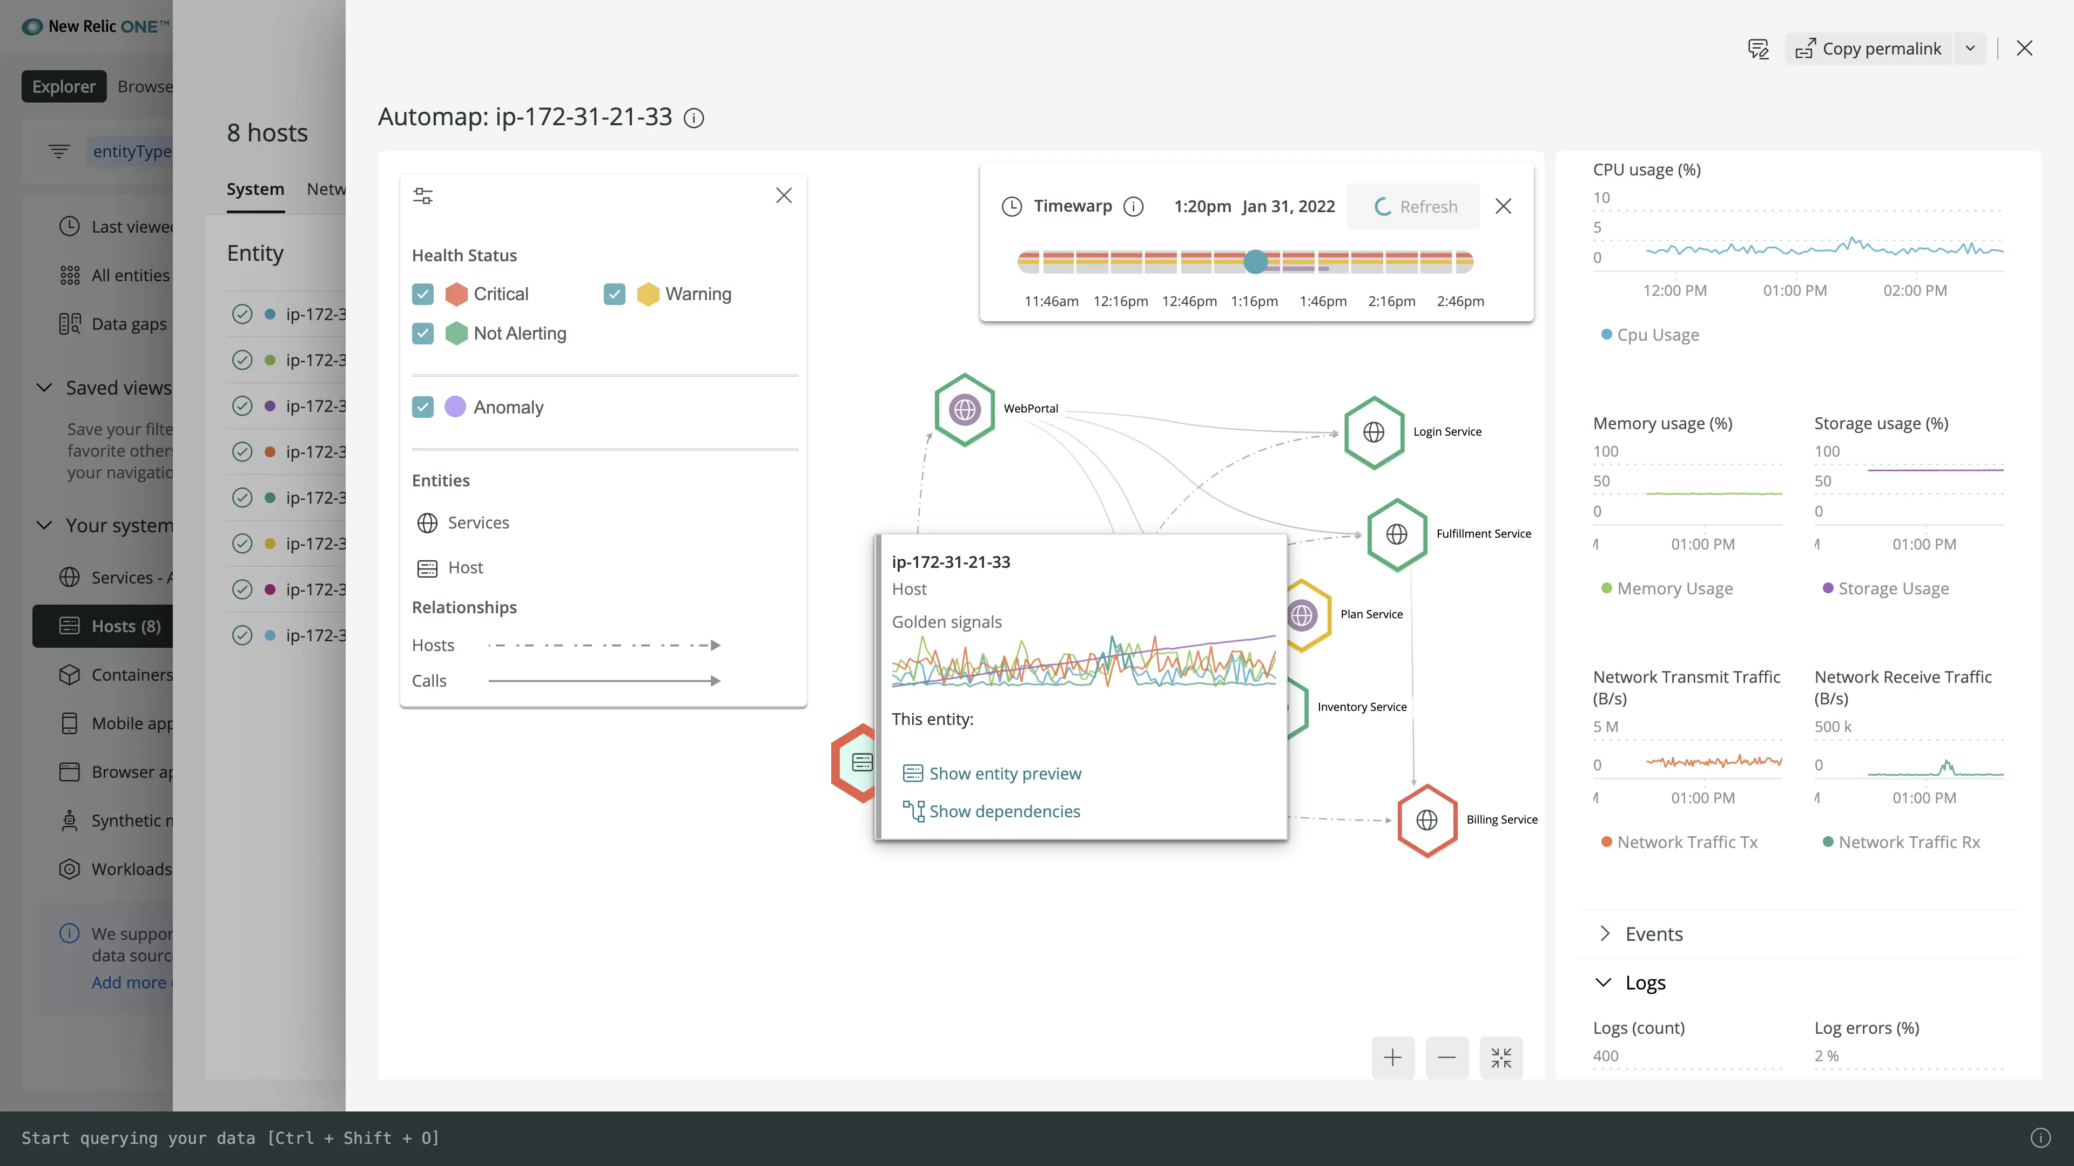Zoom out with the minus button
This screenshot has width=2074, height=1166.
pos(1447,1057)
